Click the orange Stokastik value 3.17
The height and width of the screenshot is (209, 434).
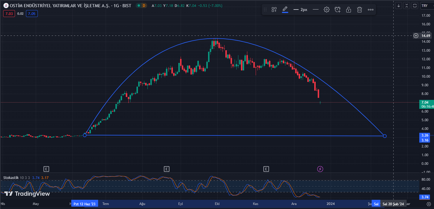(x=45, y=178)
